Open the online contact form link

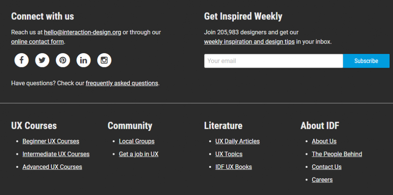(37, 42)
